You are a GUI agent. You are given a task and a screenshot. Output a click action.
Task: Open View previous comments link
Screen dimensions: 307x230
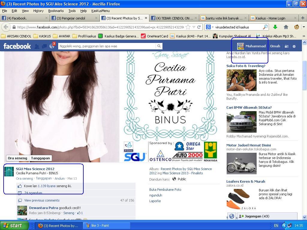[42, 200]
